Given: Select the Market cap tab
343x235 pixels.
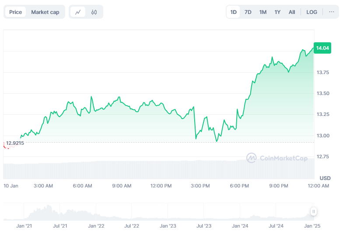Looking at the screenshot, I should pos(45,12).
